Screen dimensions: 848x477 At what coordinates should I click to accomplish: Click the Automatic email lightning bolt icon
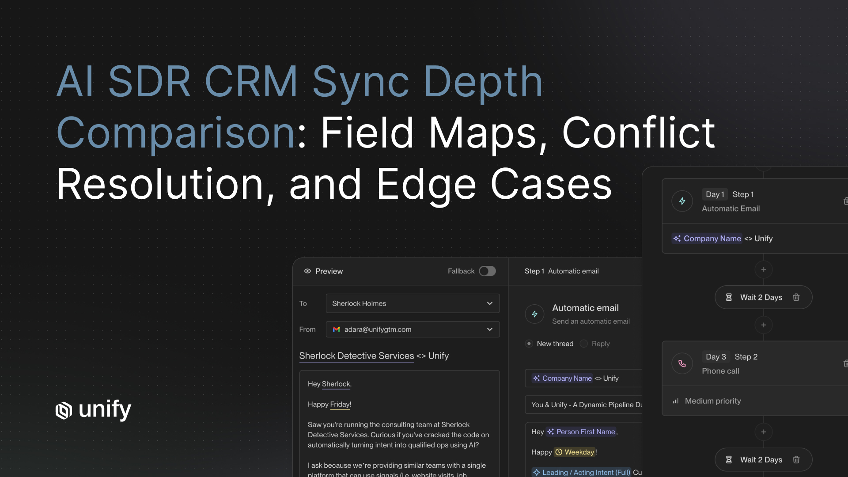(534, 314)
